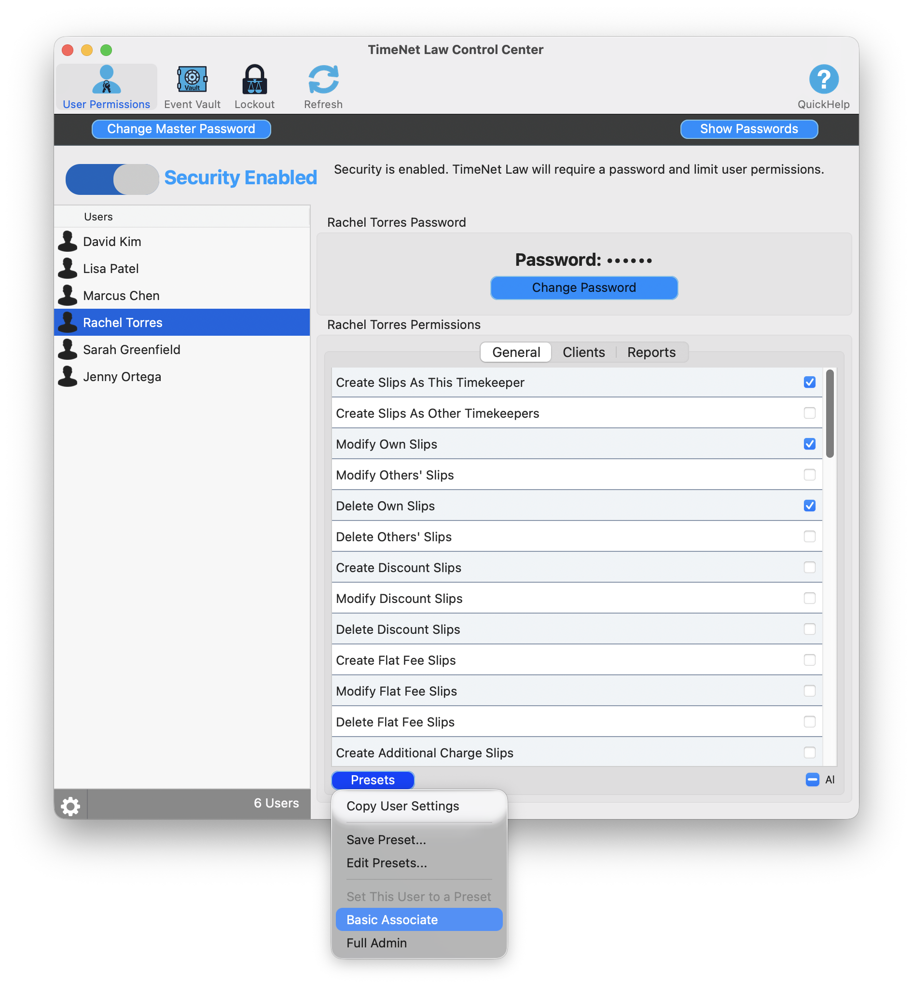Open the User Permissions toolbar icon
The image size is (913, 985).
pyautogui.click(x=106, y=86)
